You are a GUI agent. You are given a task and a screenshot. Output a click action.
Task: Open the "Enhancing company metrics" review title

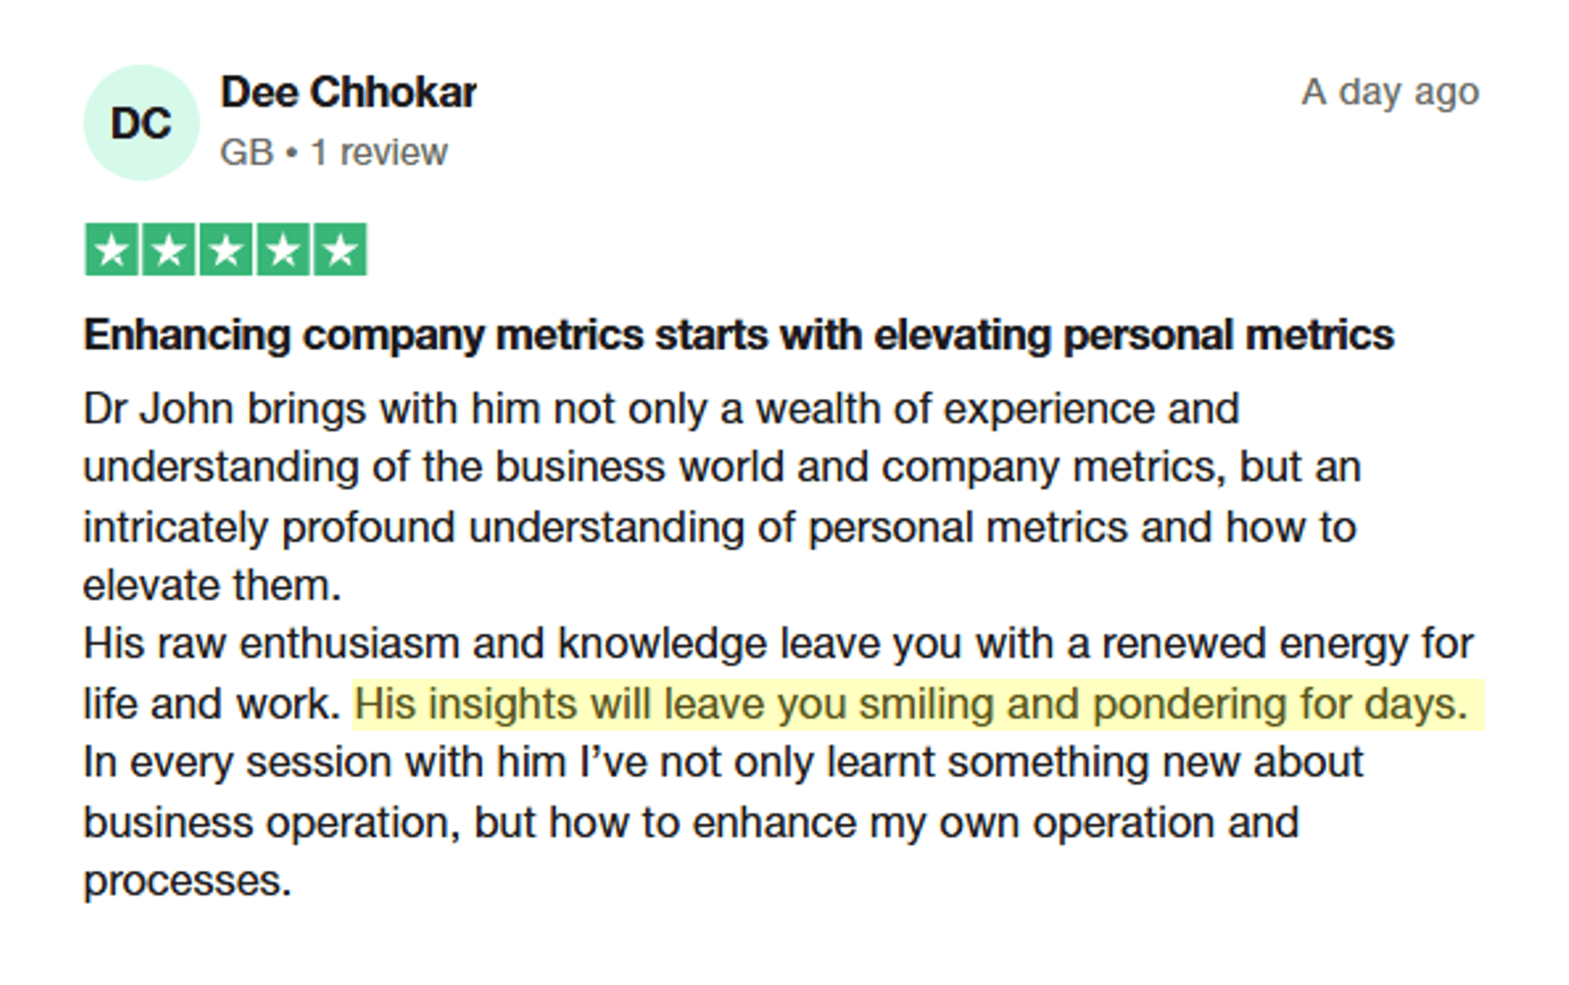[x=737, y=335]
